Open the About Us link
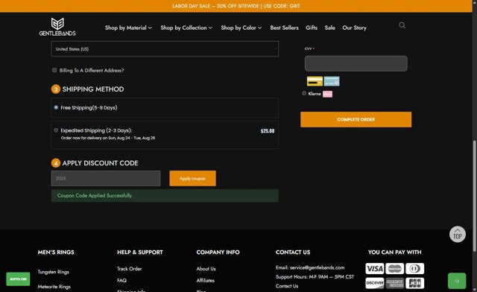Screen dimensions: 477x292 pyautogui.click(x=206, y=269)
